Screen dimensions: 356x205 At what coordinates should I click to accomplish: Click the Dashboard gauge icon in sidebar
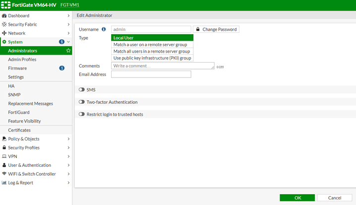[4, 16]
